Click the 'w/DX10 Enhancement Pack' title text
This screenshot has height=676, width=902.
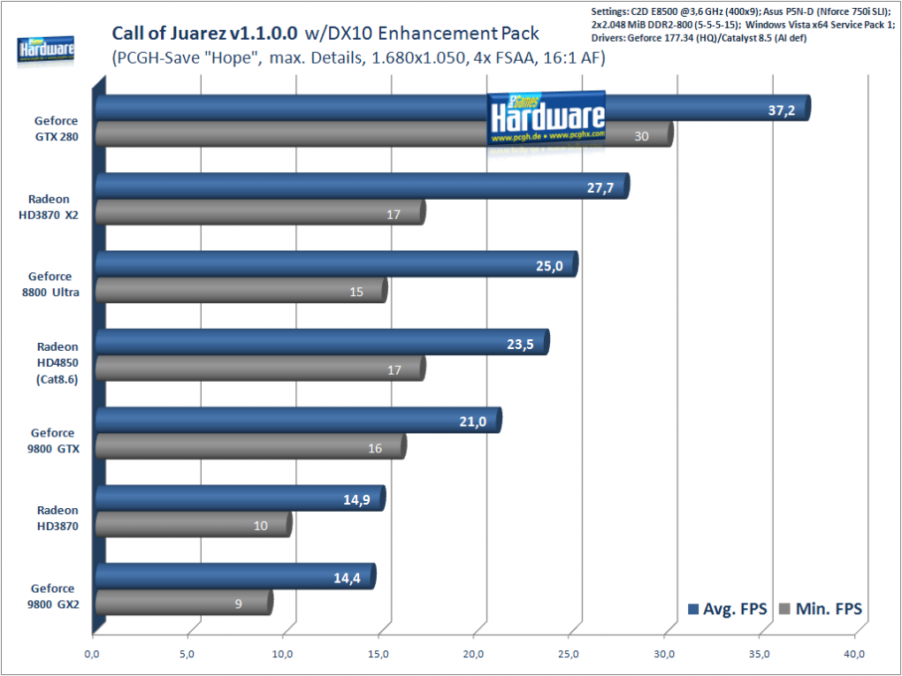(x=422, y=34)
